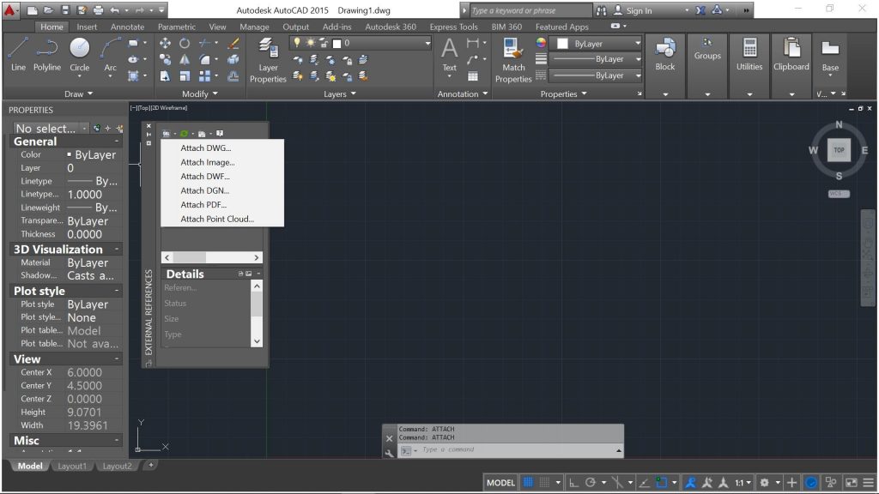Click horizontal scrollbar in External References list

tap(211, 257)
